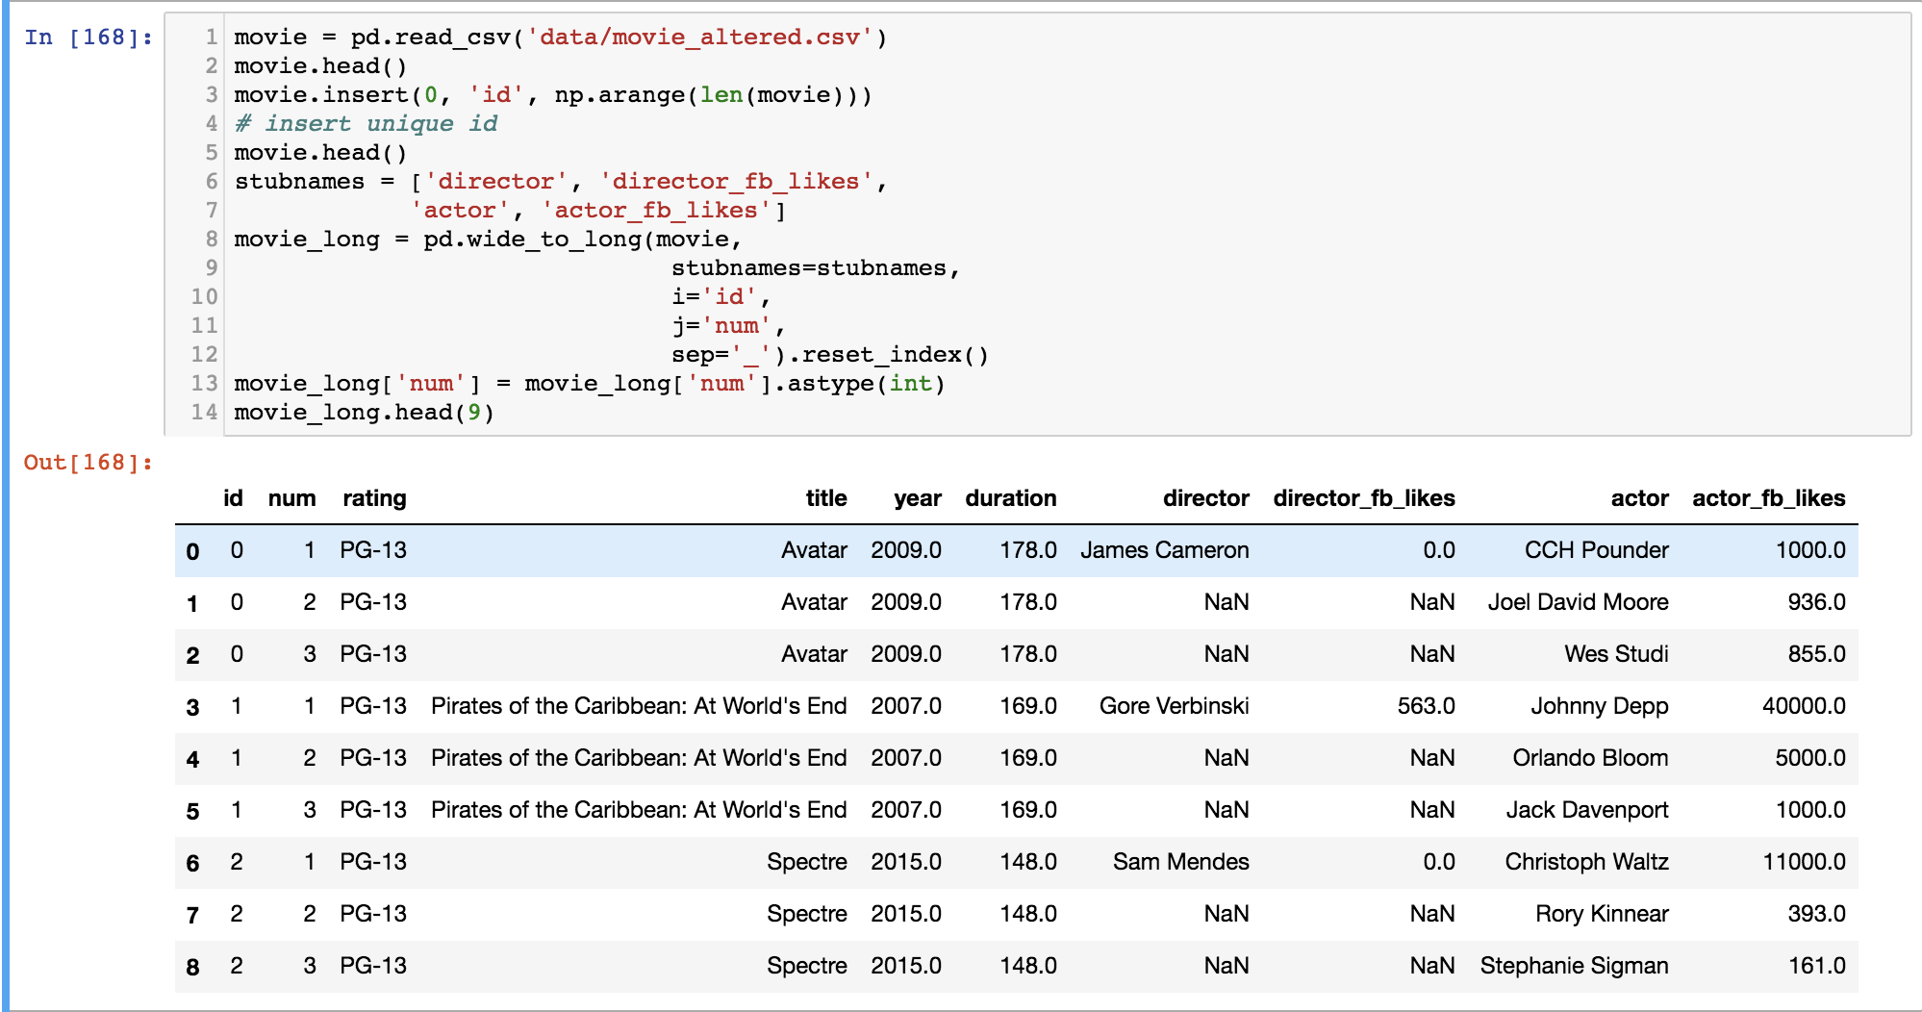This screenshot has width=1922, height=1012.
Task: Click the movie.insert code line
Action: coord(553,95)
